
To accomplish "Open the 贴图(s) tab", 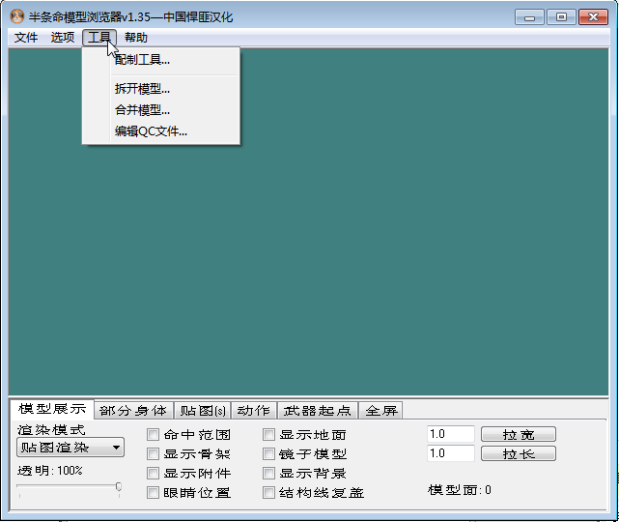I will [203, 411].
